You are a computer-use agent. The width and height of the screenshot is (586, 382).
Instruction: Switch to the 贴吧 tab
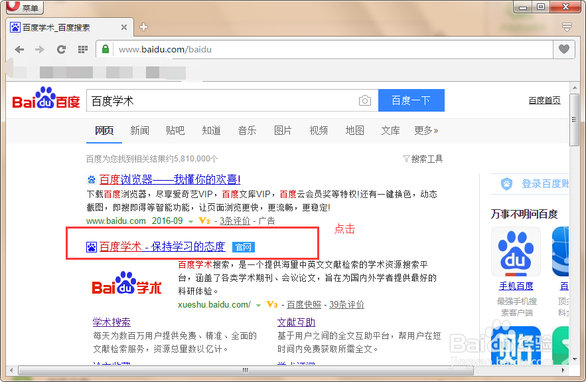175,131
